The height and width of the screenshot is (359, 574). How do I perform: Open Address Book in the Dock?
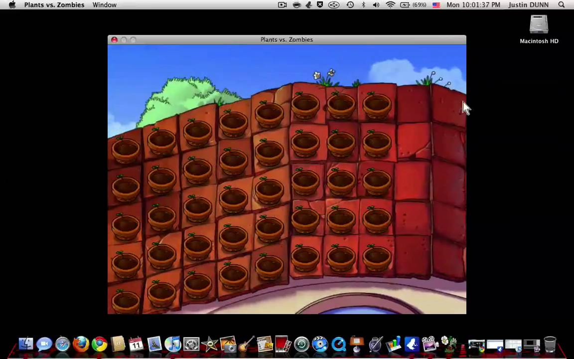pos(118,345)
